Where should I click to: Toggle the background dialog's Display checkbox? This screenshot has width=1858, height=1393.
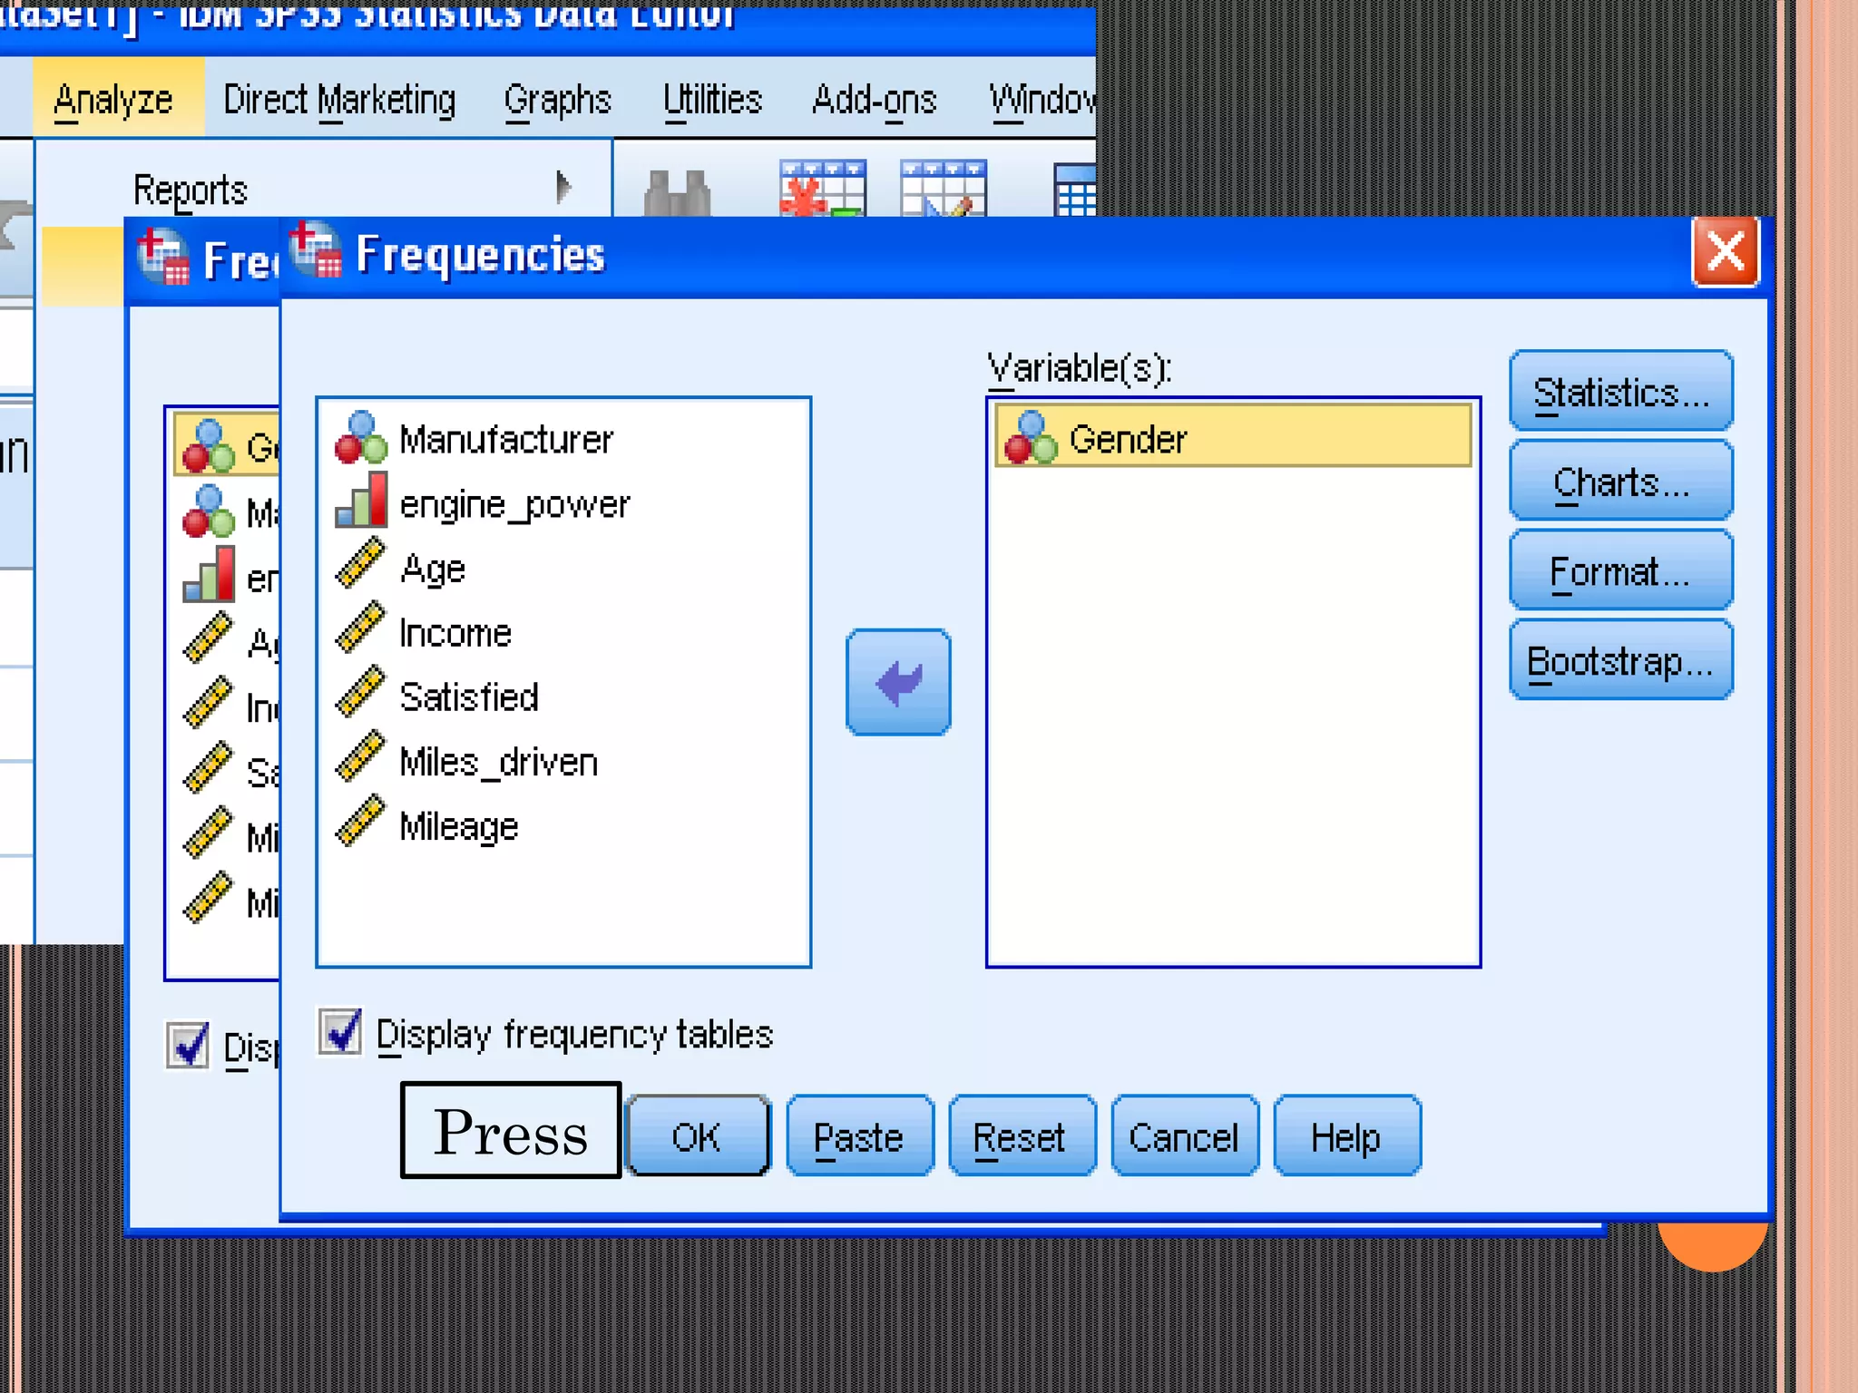pyautogui.click(x=188, y=1045)
